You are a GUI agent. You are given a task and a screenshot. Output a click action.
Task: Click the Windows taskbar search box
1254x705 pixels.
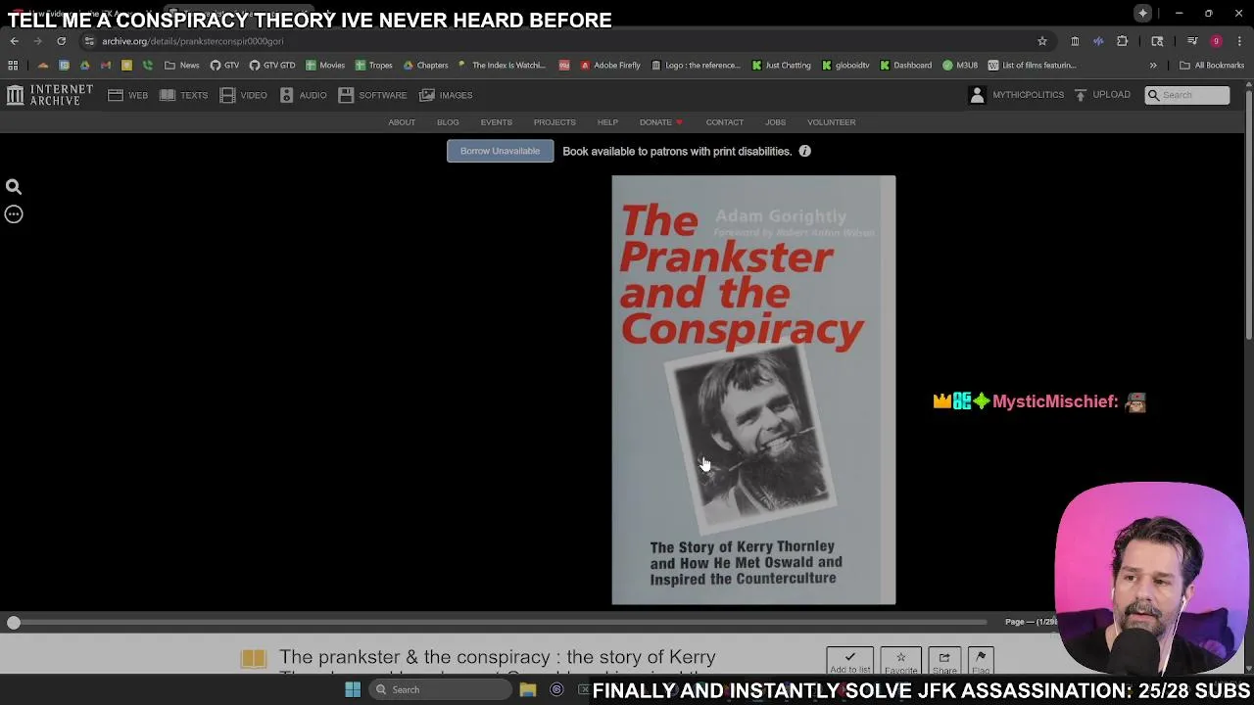[441, 689]
